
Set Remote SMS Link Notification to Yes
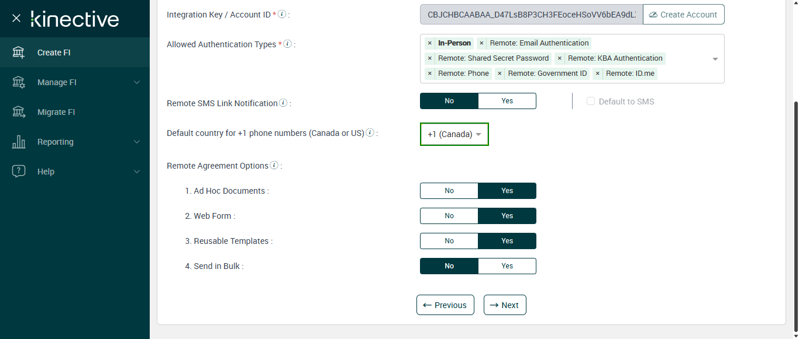507,101
